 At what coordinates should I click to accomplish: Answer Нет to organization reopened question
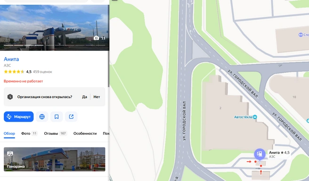click(x=97, y=97)
